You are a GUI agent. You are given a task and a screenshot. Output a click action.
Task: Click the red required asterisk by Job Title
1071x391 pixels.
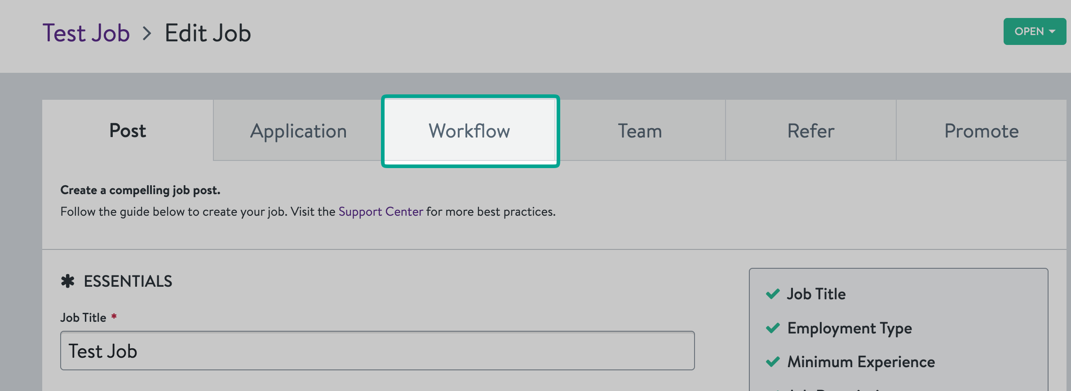pyautogui.click(x=114, y=316)
